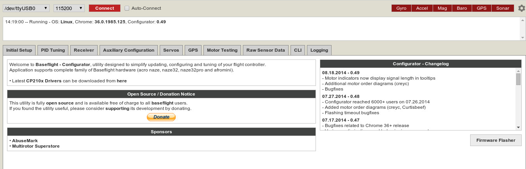Click the changelog scrollbar thumb
Image resolution: width=526 pixels, height=169 pixels.
(x=518, y=79)
